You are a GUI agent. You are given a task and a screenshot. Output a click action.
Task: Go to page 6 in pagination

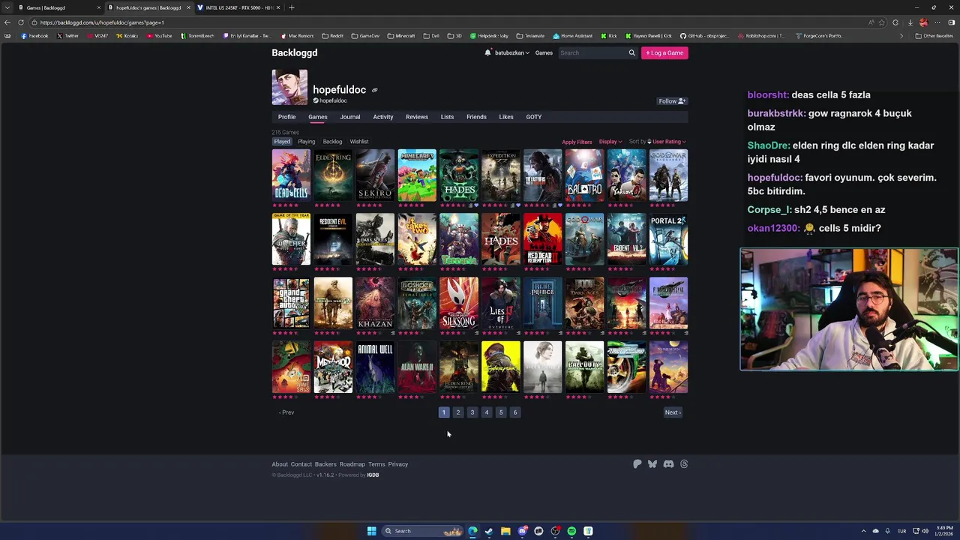(515, 412)
